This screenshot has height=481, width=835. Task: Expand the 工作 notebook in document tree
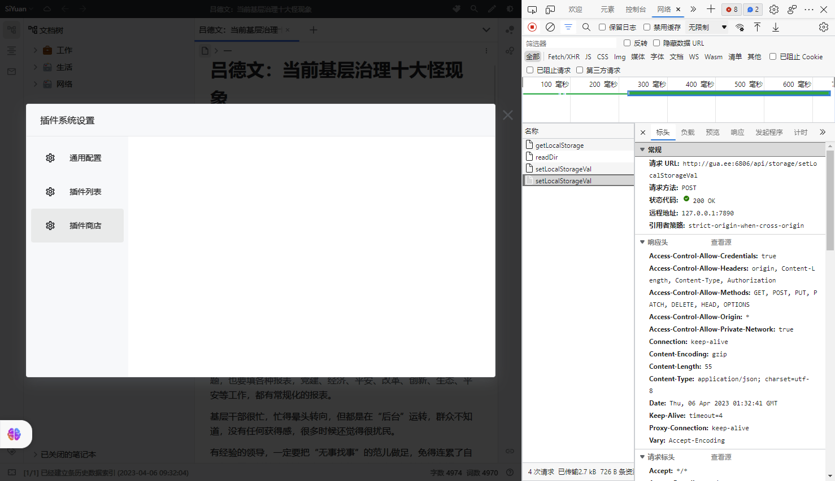[36, 50]
